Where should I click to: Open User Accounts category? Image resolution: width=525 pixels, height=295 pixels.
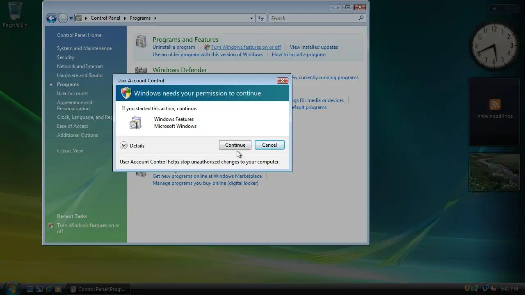coord(73,93)
